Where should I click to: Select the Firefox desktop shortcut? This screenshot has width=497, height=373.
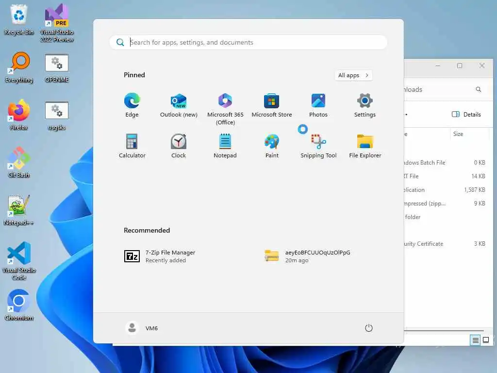(19, 115)
